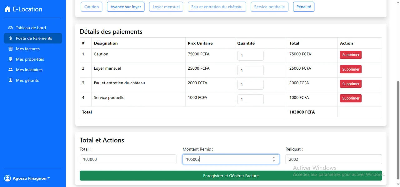Click the Montant Remis field
Screen dimensions: 400x187
231,159
